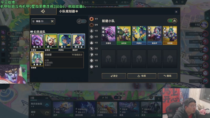Toggle the link switch next to filter
Screen dimensions: 210x118
coord(81,21)
